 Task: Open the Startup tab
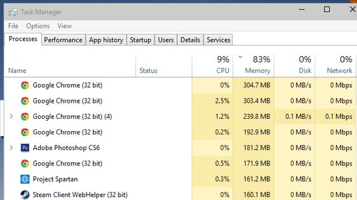point(141,40)
